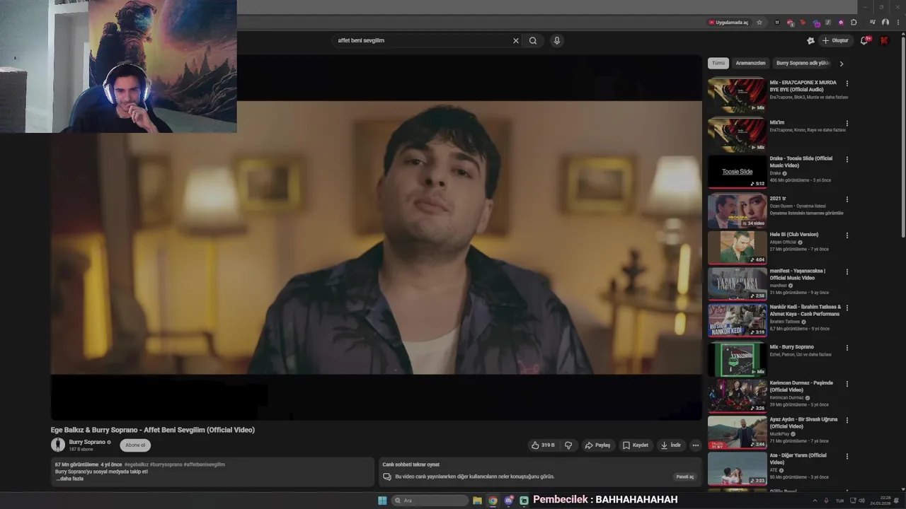Switch to Chrome in the taskbar
906x509 pixels.
point(493,501)
